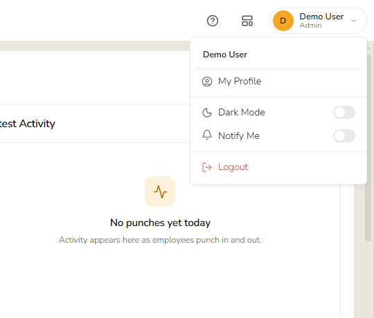Click the bell icon beside Notify Me
Image resolution: width=374 pixels, height=318 pixels.
(x=207, y=135)
